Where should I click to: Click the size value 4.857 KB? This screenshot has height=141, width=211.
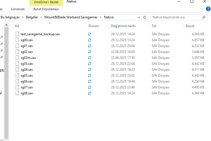(198, 40)
